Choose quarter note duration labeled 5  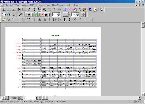[x=24, y=20]
